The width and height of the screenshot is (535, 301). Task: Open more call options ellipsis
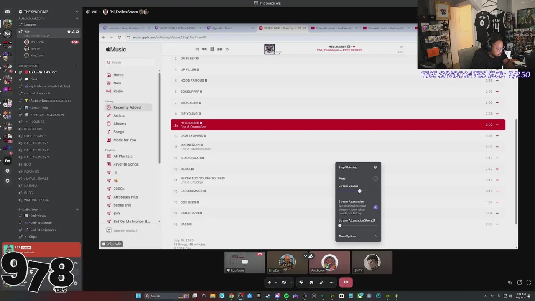(331, 282)
